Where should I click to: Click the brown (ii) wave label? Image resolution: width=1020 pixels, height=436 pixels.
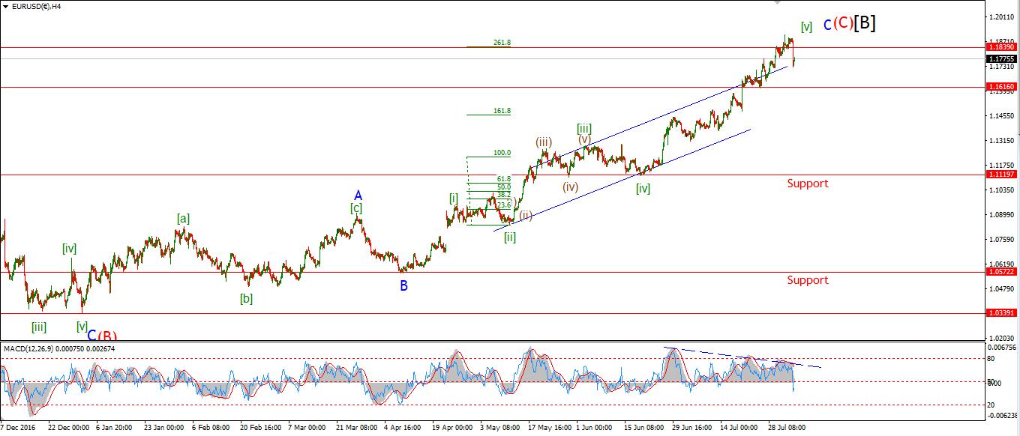click(526, 216)
